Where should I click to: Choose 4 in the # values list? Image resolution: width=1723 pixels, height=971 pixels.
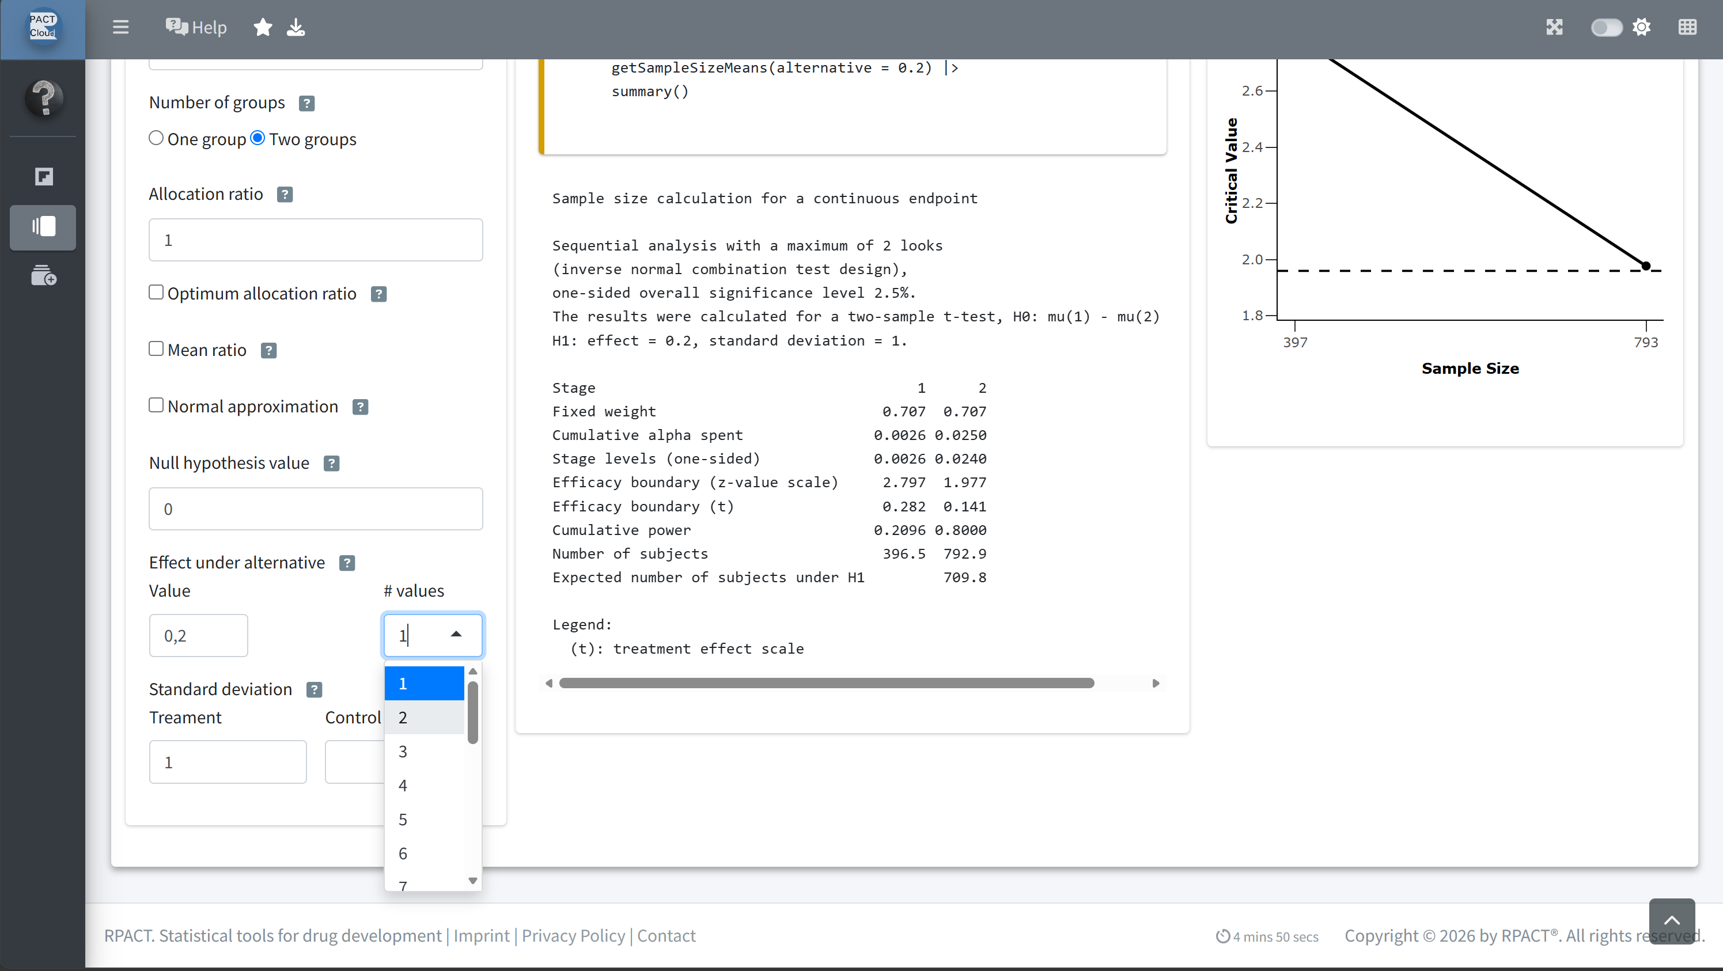pos(424,785)
